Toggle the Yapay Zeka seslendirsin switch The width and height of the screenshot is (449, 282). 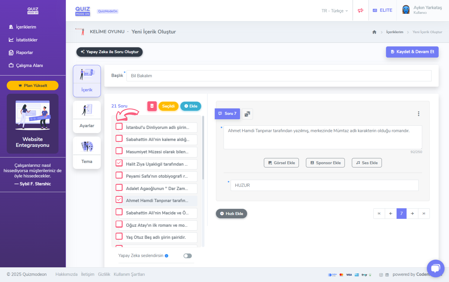pos(187,256)
